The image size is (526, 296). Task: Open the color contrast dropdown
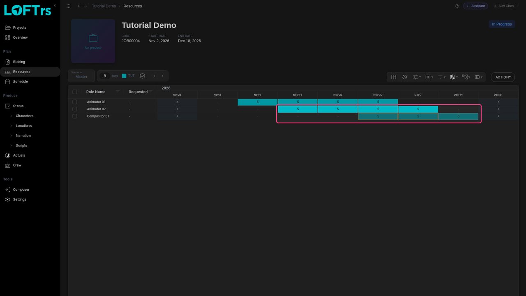click(454, 77)
